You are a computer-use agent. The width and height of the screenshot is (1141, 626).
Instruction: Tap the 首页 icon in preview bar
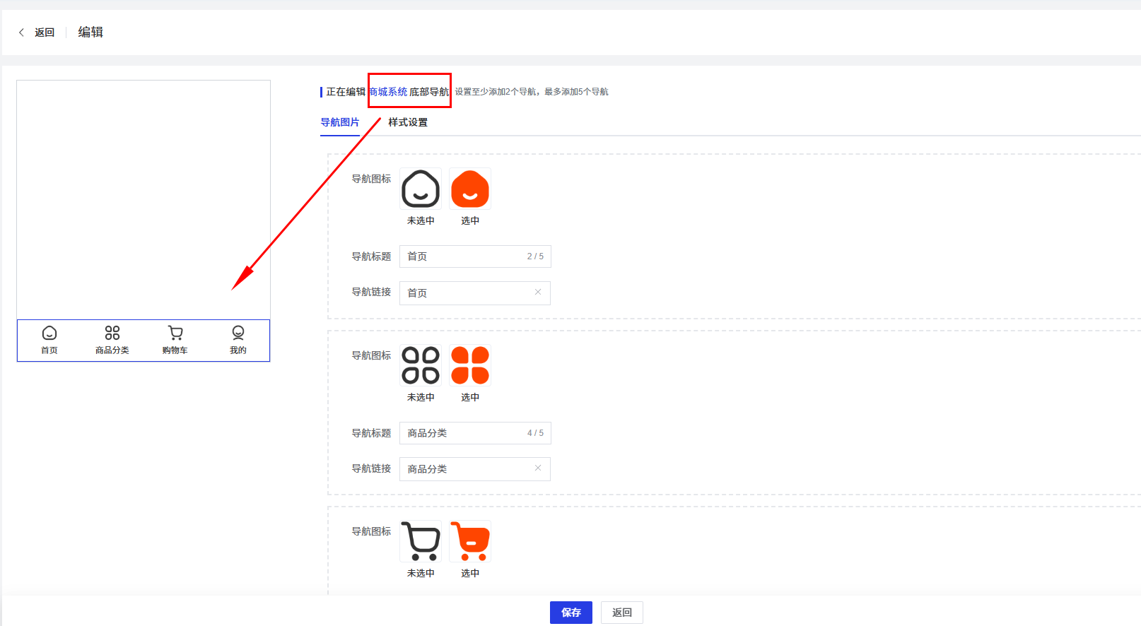point(49,333)
